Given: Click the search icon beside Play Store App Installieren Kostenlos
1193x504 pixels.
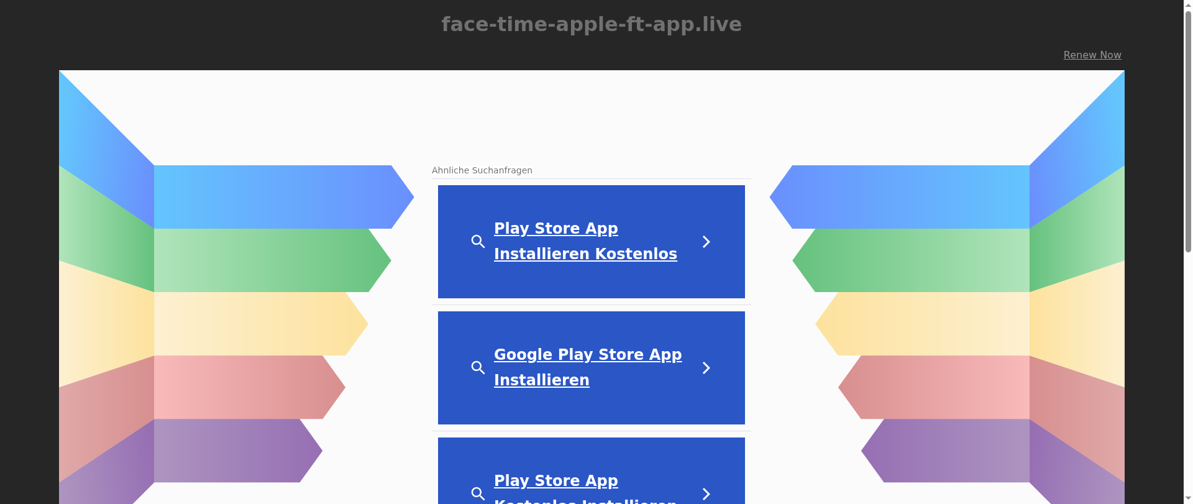Looking at the screenshot, I should click(478, 242).
